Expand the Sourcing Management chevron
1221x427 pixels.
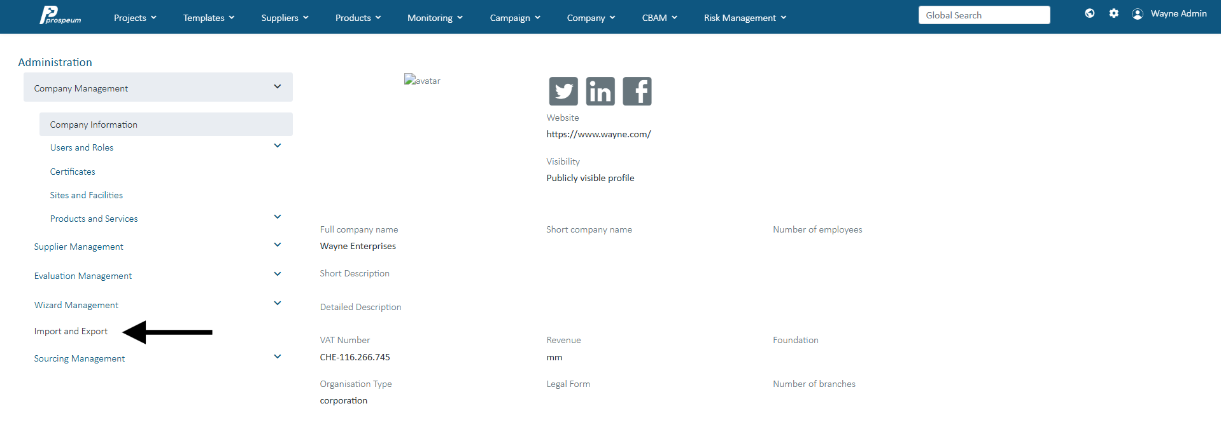coord(278,357)
